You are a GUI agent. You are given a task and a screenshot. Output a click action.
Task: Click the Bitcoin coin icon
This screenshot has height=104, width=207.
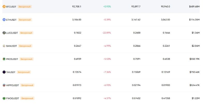(x=4, y=6)
